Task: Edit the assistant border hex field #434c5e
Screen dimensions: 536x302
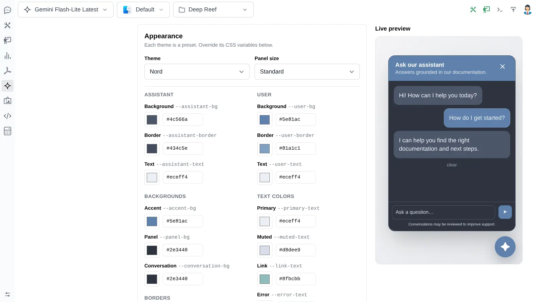Action: tap(183, 148)
